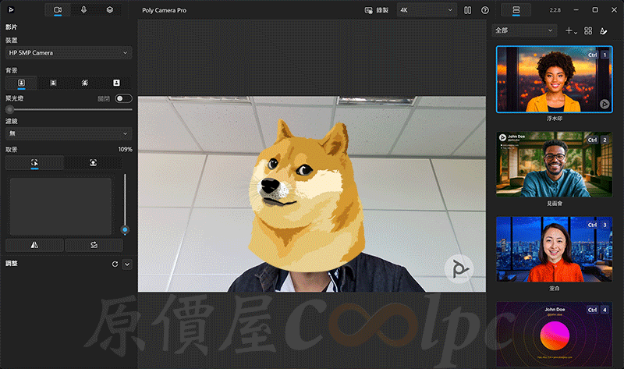Click the Poly Camera Pro title text
624x369 pixels.
pyautogui.click(x=164, y=10)
